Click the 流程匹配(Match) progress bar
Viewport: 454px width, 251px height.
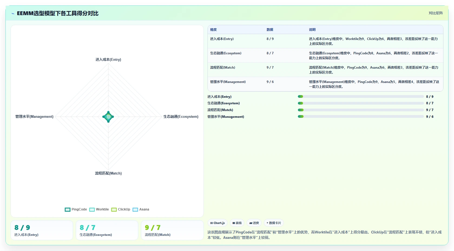click(x=361, y=110)
